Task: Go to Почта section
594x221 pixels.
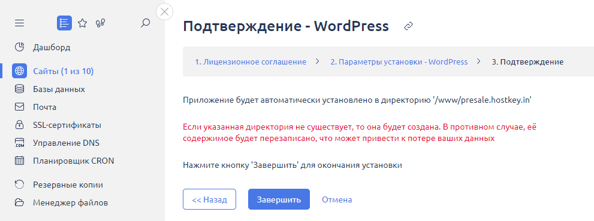Action: pos(45,107)
